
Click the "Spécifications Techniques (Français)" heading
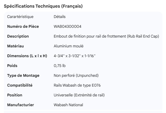pyautogui.click(x=43, y=6)
